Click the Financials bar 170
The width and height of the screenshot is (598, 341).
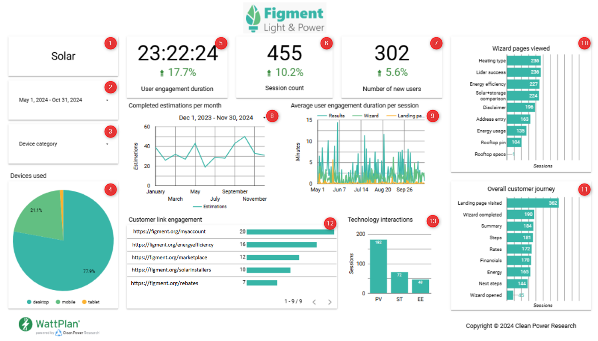tap(519, 260)
